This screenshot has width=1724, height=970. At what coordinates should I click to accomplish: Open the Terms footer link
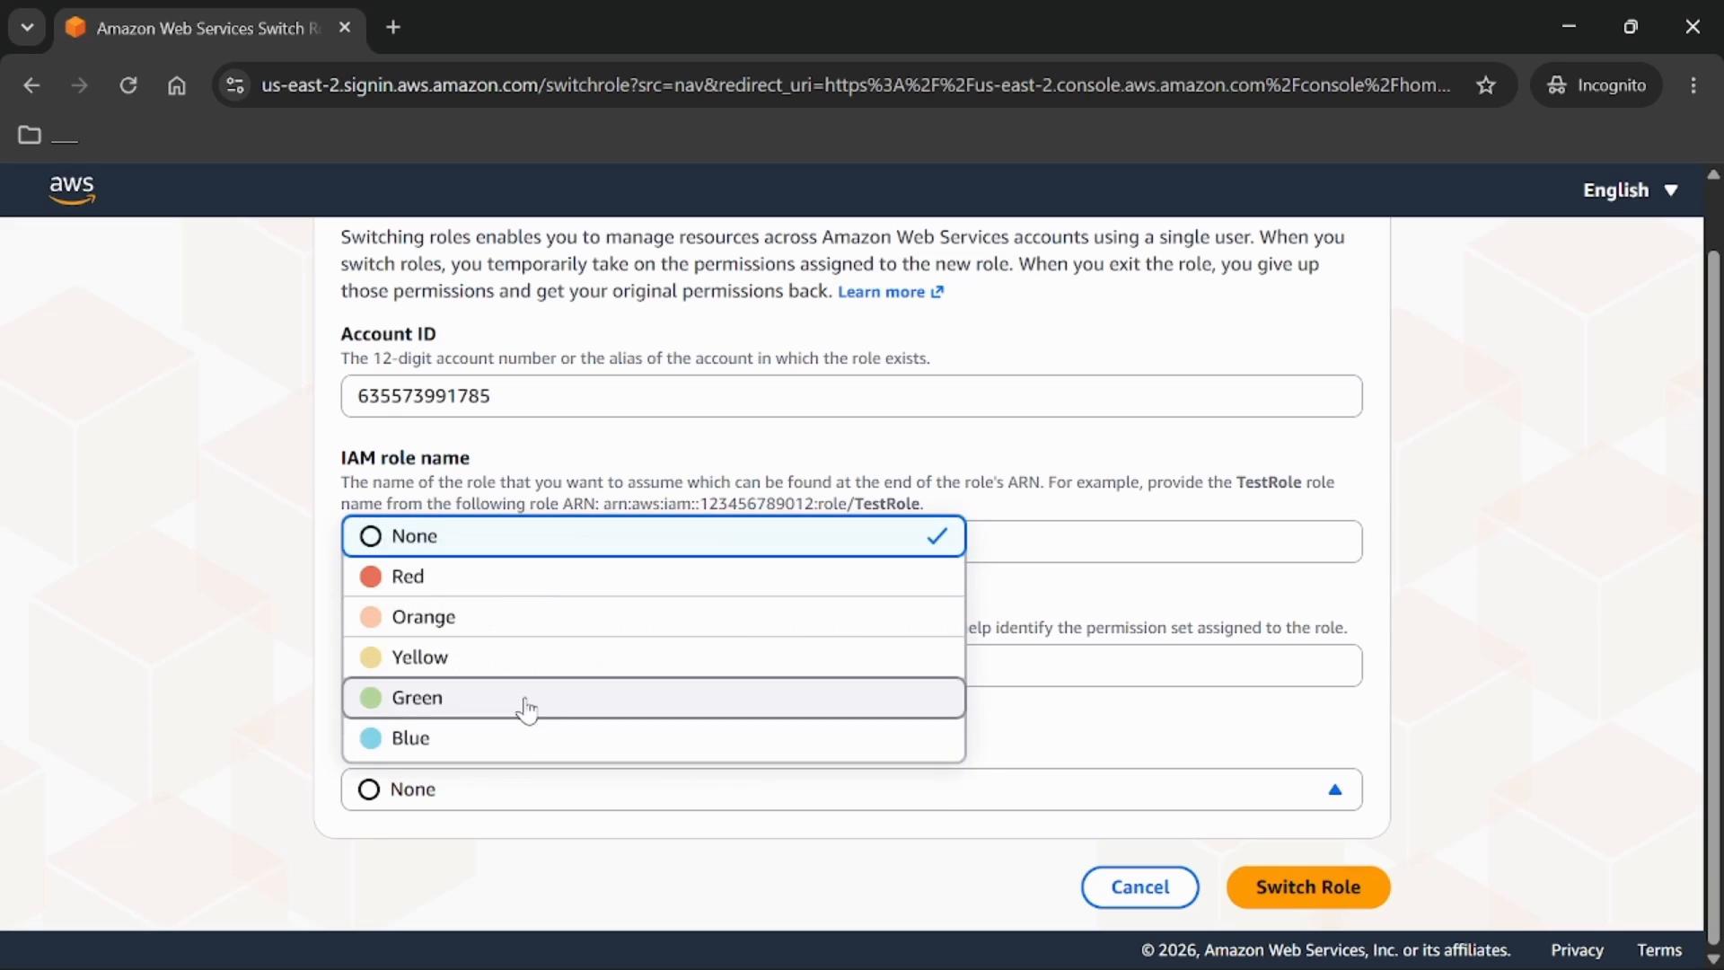(1658, 950)
